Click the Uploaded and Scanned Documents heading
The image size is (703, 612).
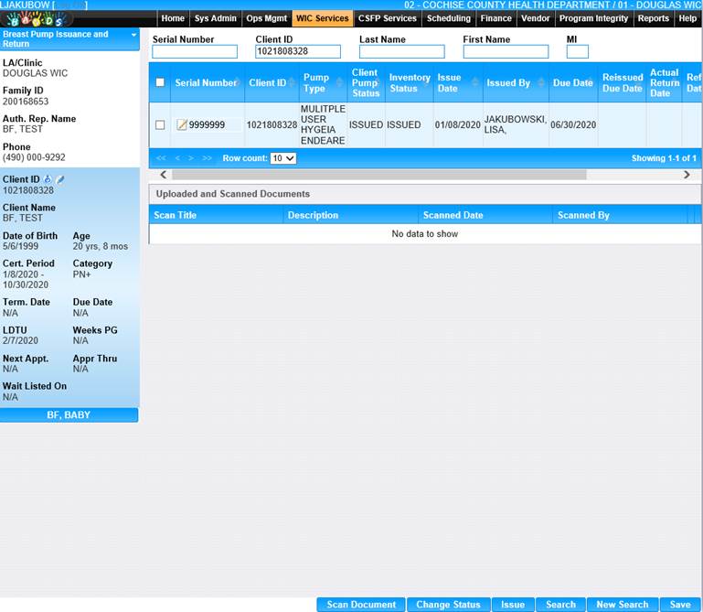pos(233,194)
